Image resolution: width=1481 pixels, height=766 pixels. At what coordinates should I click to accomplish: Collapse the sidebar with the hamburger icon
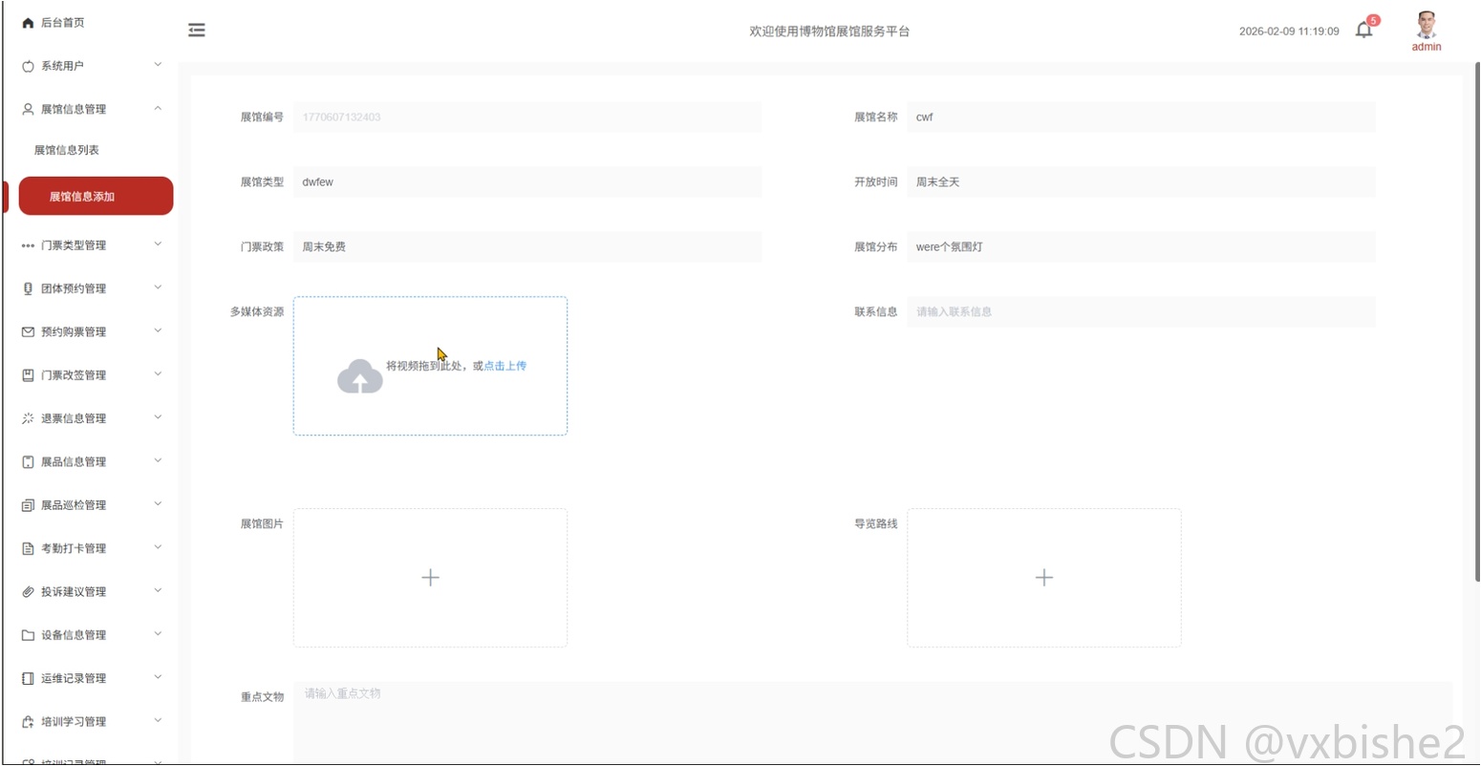pos(197,31)
